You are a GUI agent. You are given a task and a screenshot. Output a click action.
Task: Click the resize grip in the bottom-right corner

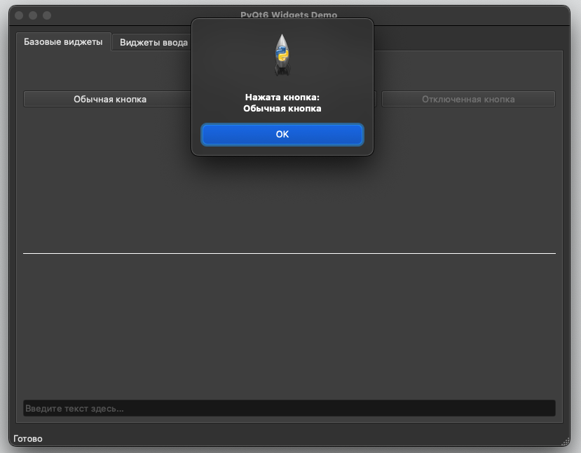pos(564,442)
